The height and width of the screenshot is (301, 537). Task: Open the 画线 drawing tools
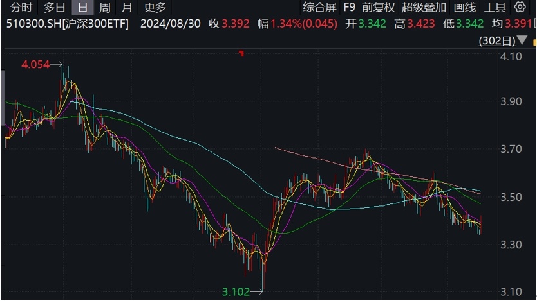click(x=464, y=8)
